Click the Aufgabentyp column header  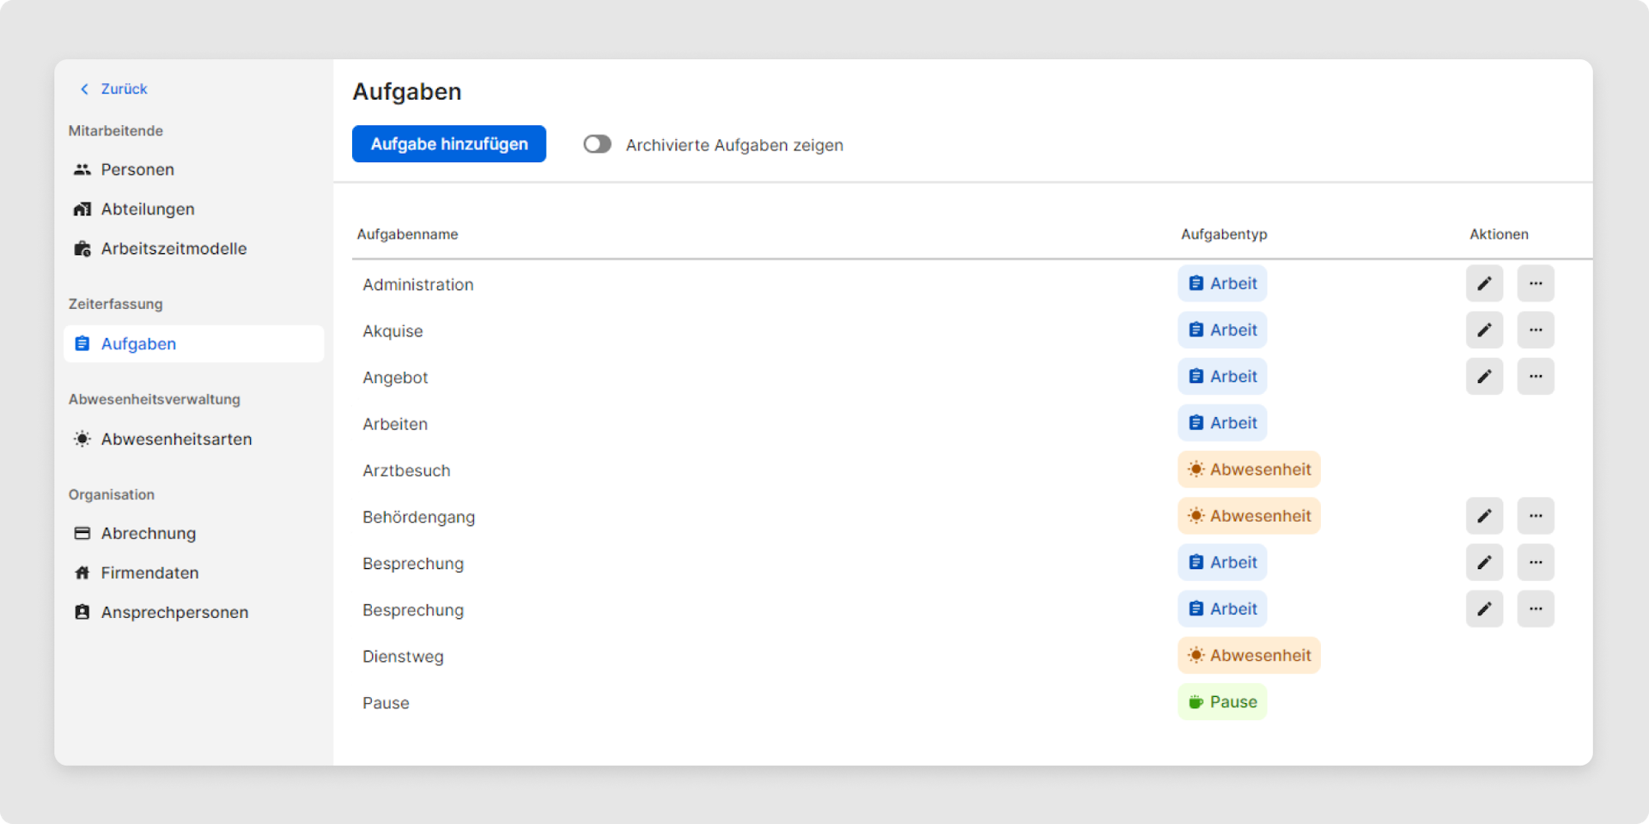pyautogui.click(x=1224, y=234)
